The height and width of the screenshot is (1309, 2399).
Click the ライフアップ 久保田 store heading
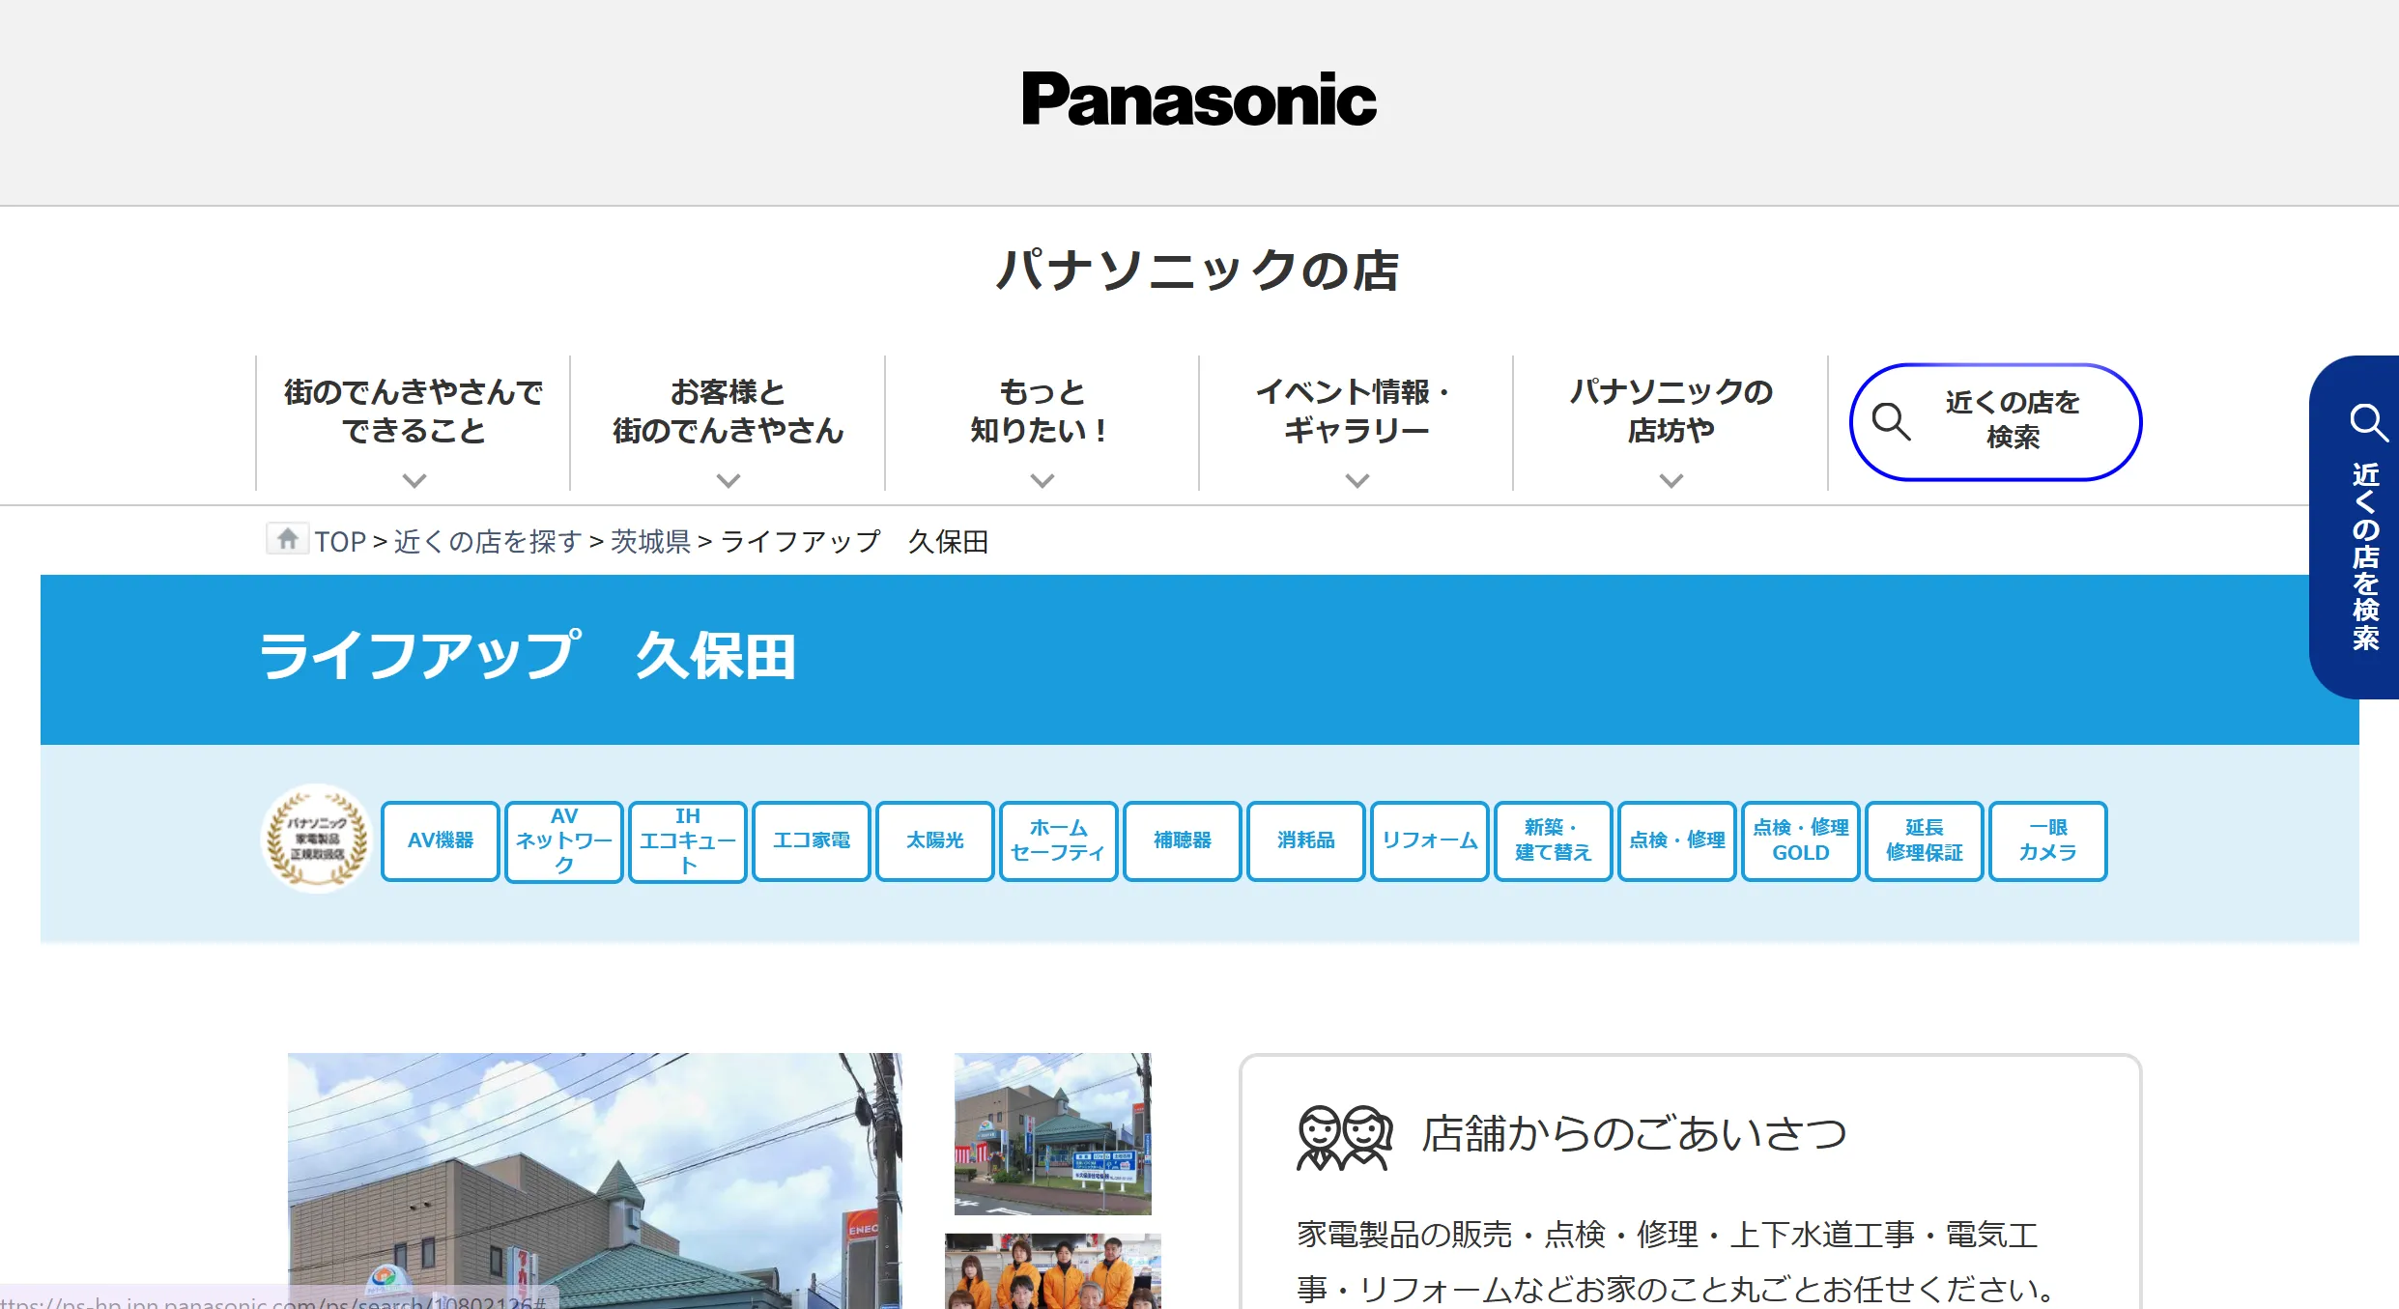pyautogui.click(x=528, y=656)
